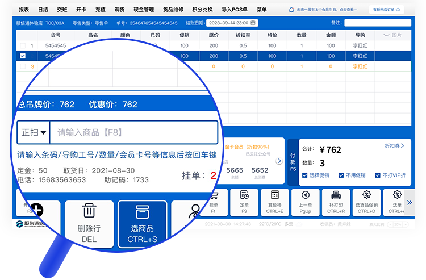Click the 备注 remarks input field
Image resolution: width=426 pixels, height=280 pixels.
point(378,23)
